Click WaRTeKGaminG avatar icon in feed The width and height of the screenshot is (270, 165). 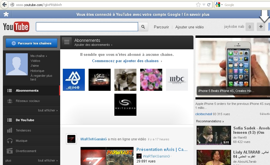click(x=71, y=139)
